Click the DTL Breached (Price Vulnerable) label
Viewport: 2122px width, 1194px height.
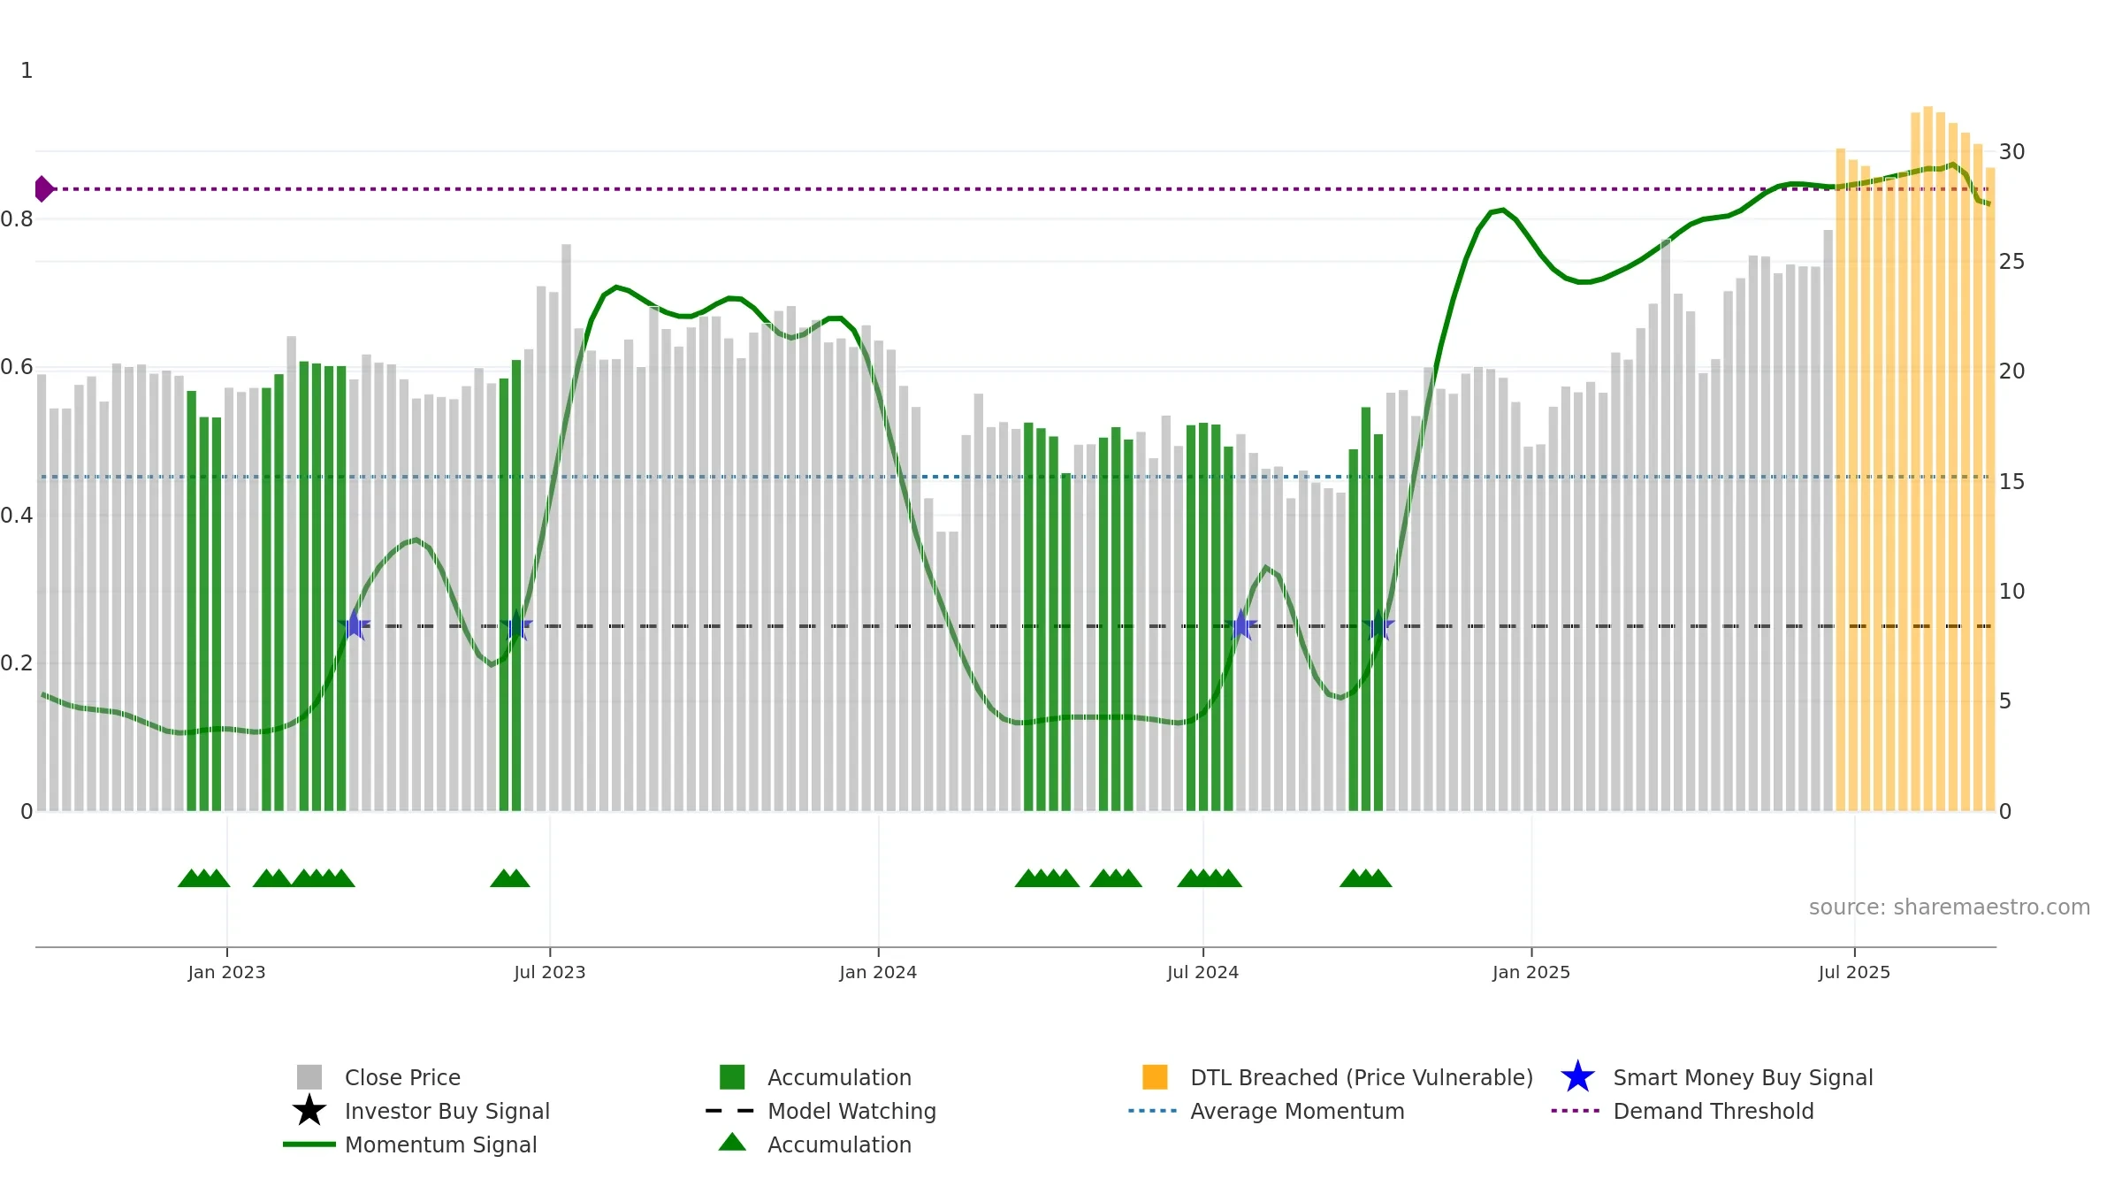click(1362, 1077)
